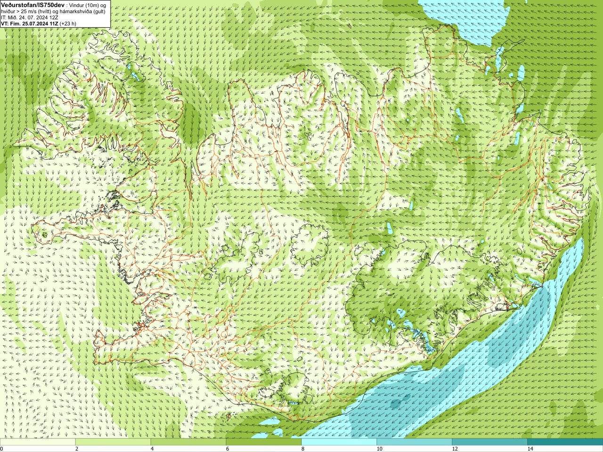Click the 0–2 m/s pale yellow legend segment

(x=38, y=442)
